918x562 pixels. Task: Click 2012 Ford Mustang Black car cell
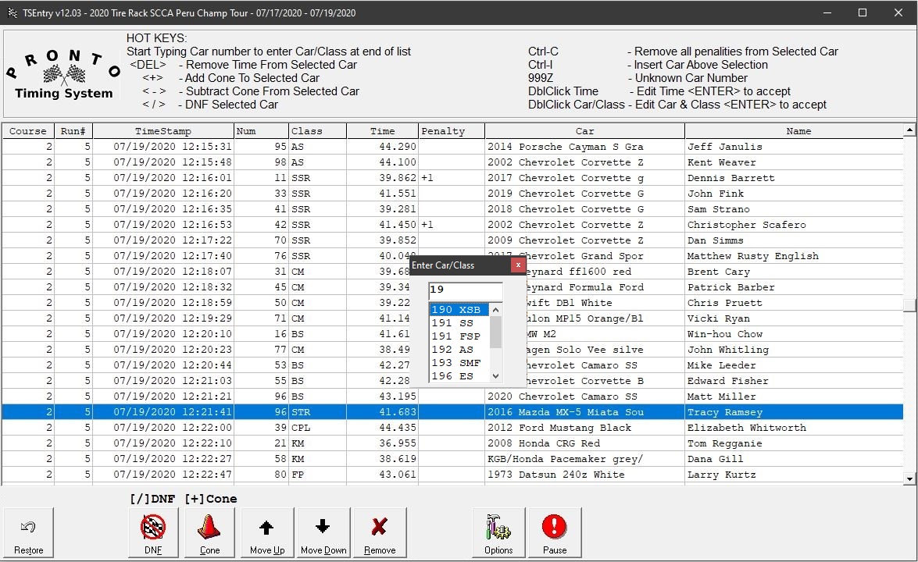click(x=584, y=428)
